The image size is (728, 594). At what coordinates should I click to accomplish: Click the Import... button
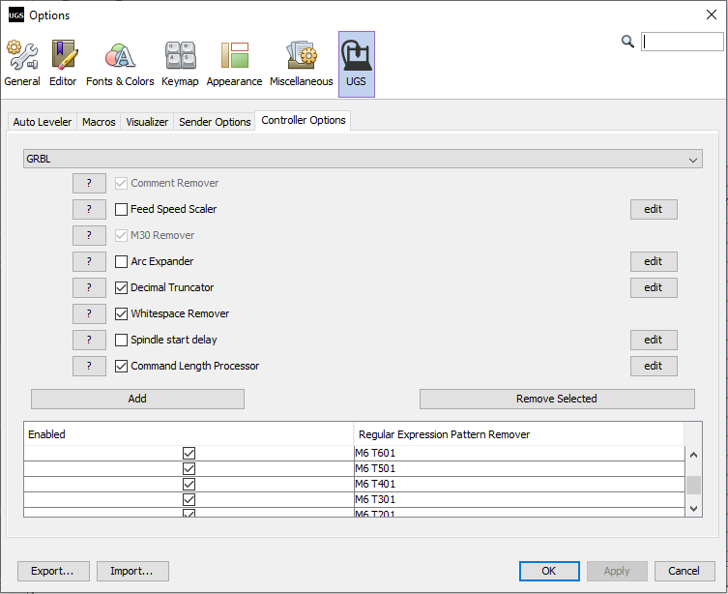click(x=132, y=571)
